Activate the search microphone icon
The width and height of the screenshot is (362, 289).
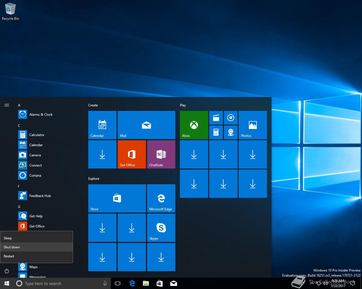point(105,283)
